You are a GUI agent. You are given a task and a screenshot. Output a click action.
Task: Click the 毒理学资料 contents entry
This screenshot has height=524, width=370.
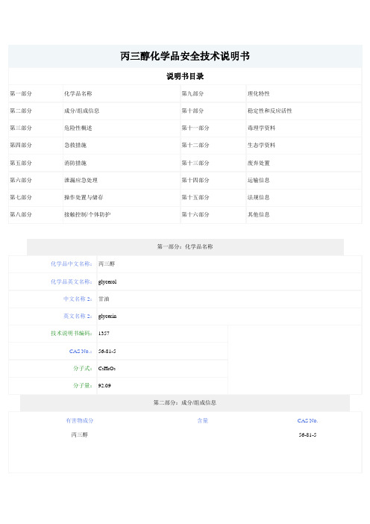(262, 128)
